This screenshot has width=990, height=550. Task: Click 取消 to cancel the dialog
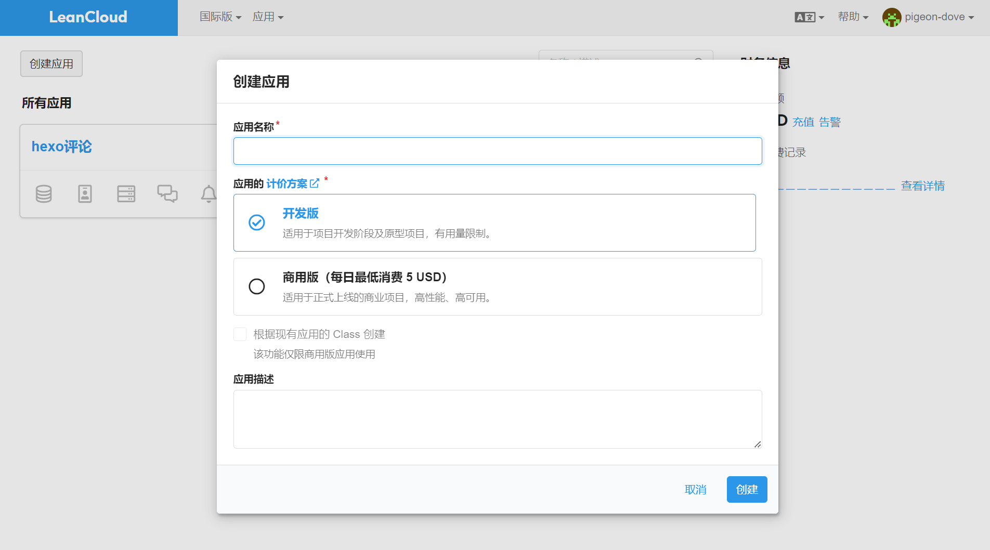696,490
